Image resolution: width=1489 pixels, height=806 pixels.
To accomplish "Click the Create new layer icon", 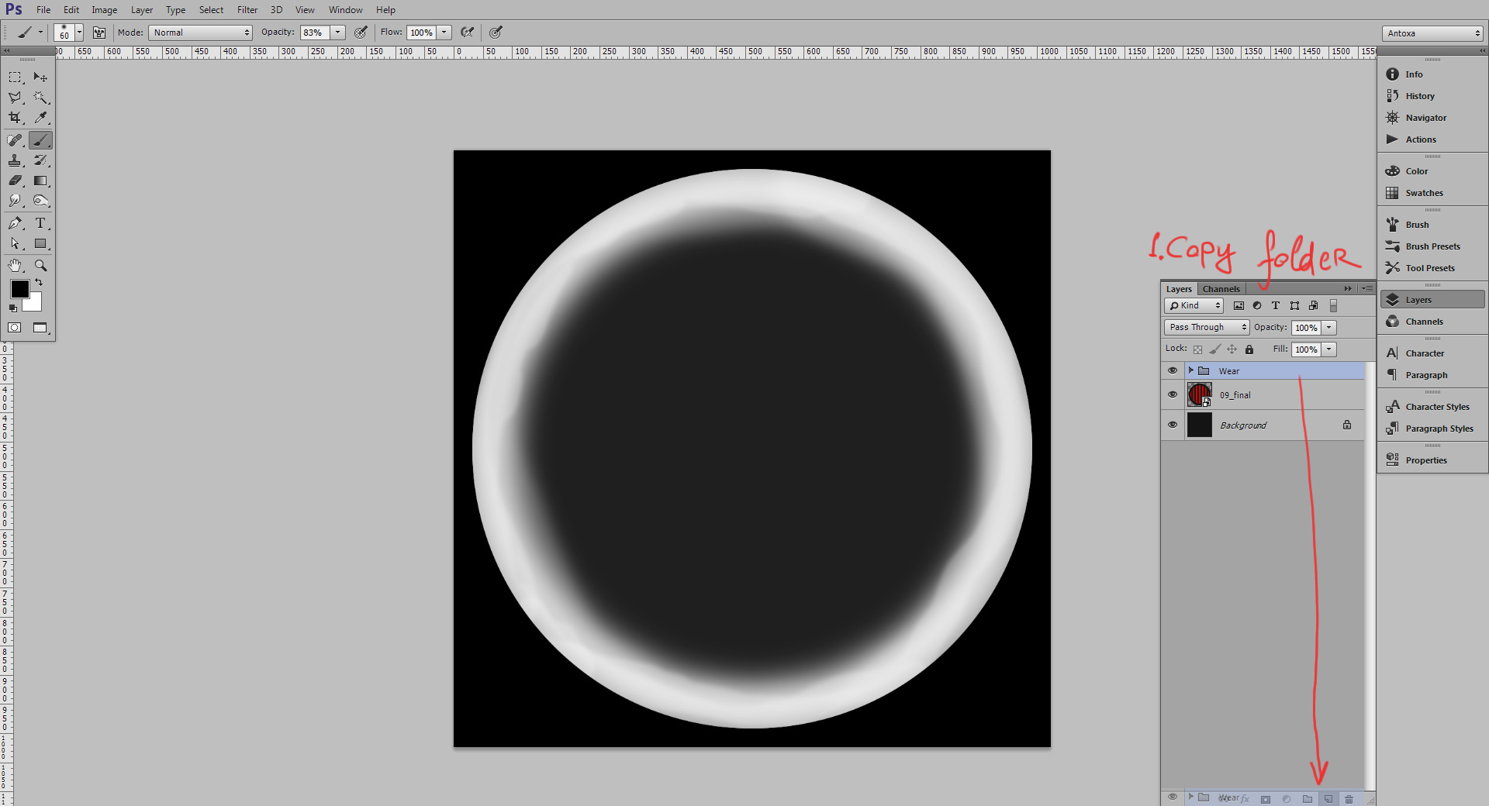I will (x=1328, y=798).
